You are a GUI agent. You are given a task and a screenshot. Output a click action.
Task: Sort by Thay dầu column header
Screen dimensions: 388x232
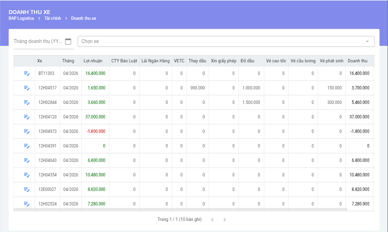197,61
